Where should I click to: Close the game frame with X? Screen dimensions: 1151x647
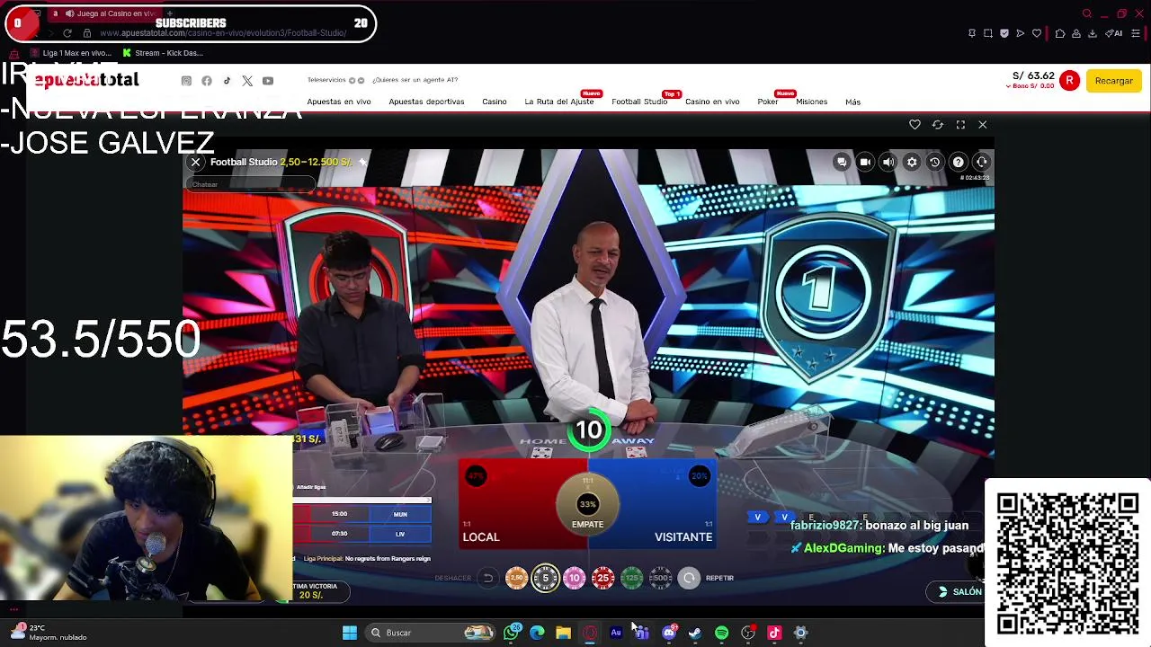(982, 125)
